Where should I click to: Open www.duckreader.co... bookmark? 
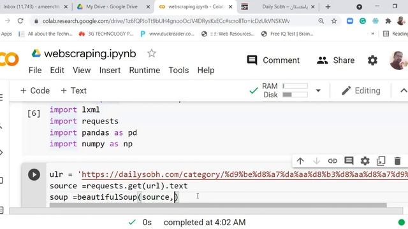click(167, 34)
